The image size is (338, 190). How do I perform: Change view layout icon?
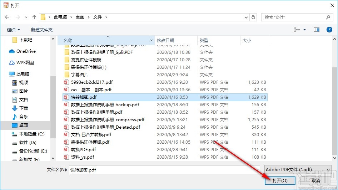pos(297,30)
